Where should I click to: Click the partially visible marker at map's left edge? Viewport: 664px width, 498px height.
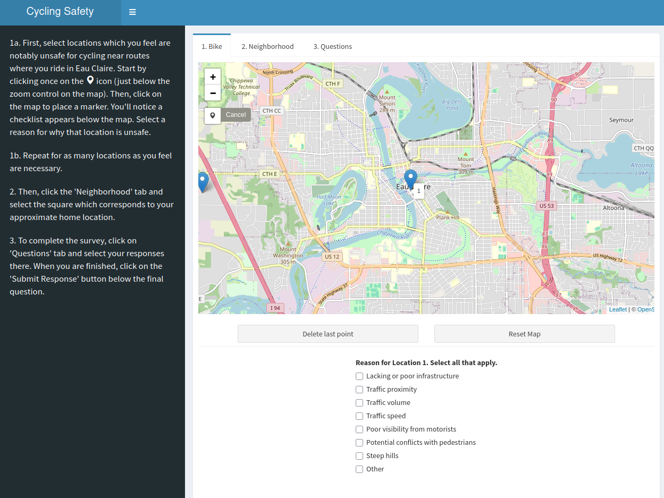coord(202,182)
